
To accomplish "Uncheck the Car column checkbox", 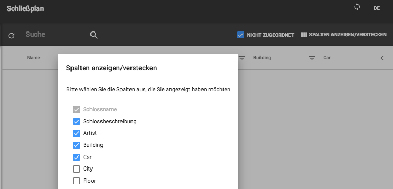I will click(x=76, y=157).
